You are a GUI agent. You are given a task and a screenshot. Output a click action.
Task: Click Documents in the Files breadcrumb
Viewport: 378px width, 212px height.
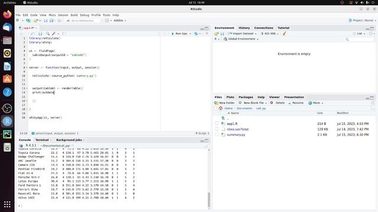point(244,108)
